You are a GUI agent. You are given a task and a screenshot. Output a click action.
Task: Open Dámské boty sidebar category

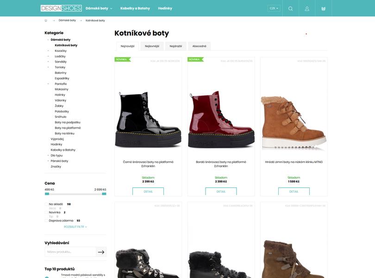pos(61,40)
